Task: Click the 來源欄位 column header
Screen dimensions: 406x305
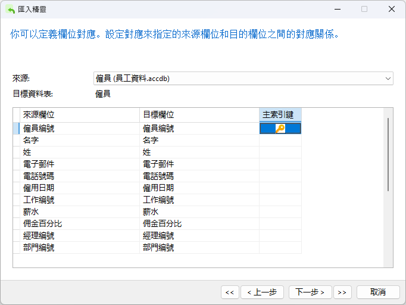Action: (x=79, y=114)
